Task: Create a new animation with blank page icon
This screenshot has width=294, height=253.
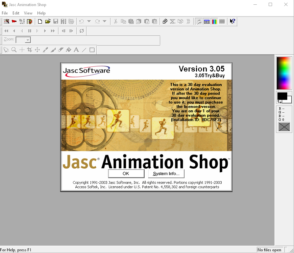Action: tap(40, 21)
